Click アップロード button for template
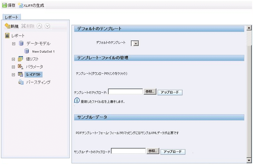 point(170,92)
